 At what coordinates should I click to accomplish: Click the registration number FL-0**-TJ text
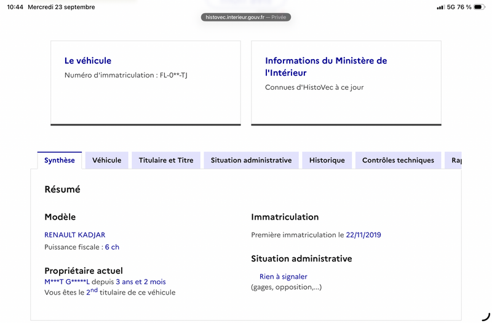(x=173, y=75)
